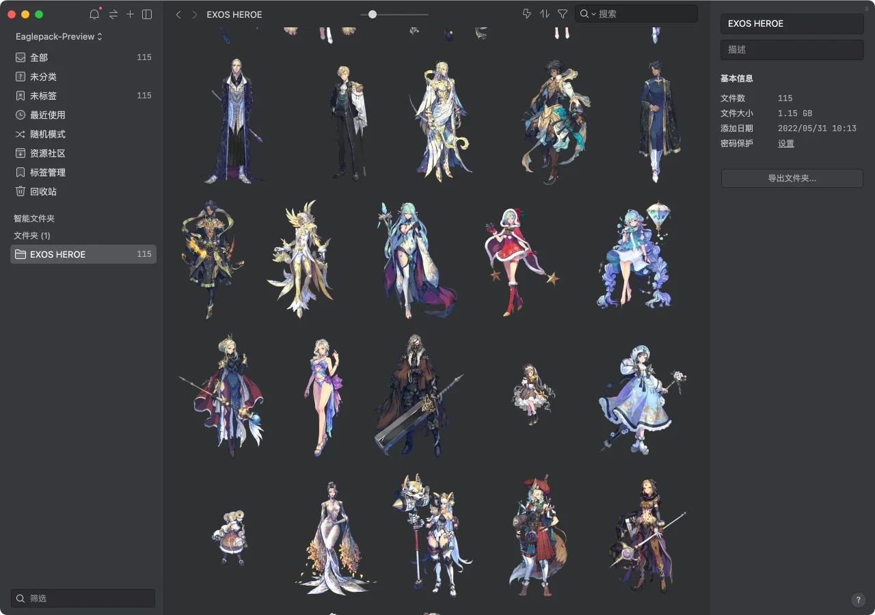This screenshot has width=875, height=615.
Task: Open the help question mark button
Action: click(x=859, y=600)
